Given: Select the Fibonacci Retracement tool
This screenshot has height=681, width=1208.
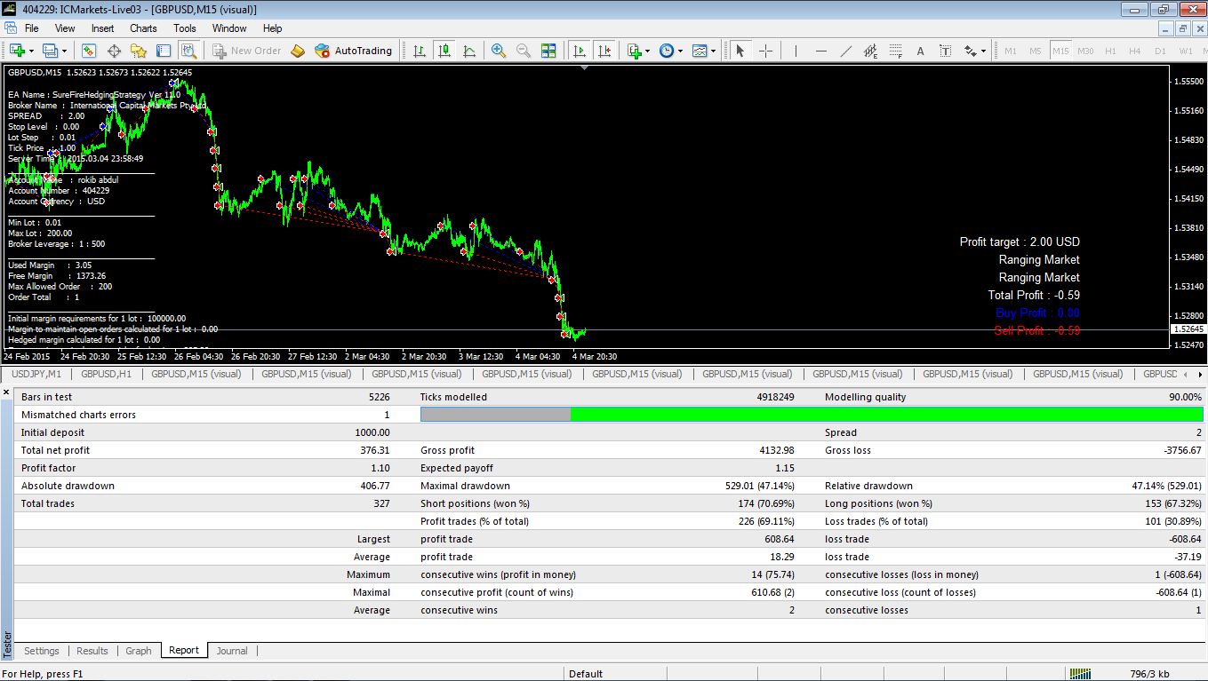Looking at the screenshot, I should coord(895,51).
